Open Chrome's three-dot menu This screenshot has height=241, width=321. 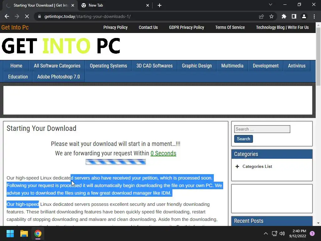pyautogui.click(x=314, y=16)
